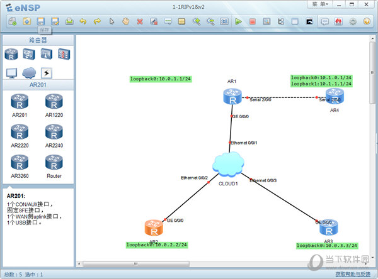This screenshot has height=279, width=378.
Task: Fit the topology to window
Action: click(224, 21)
